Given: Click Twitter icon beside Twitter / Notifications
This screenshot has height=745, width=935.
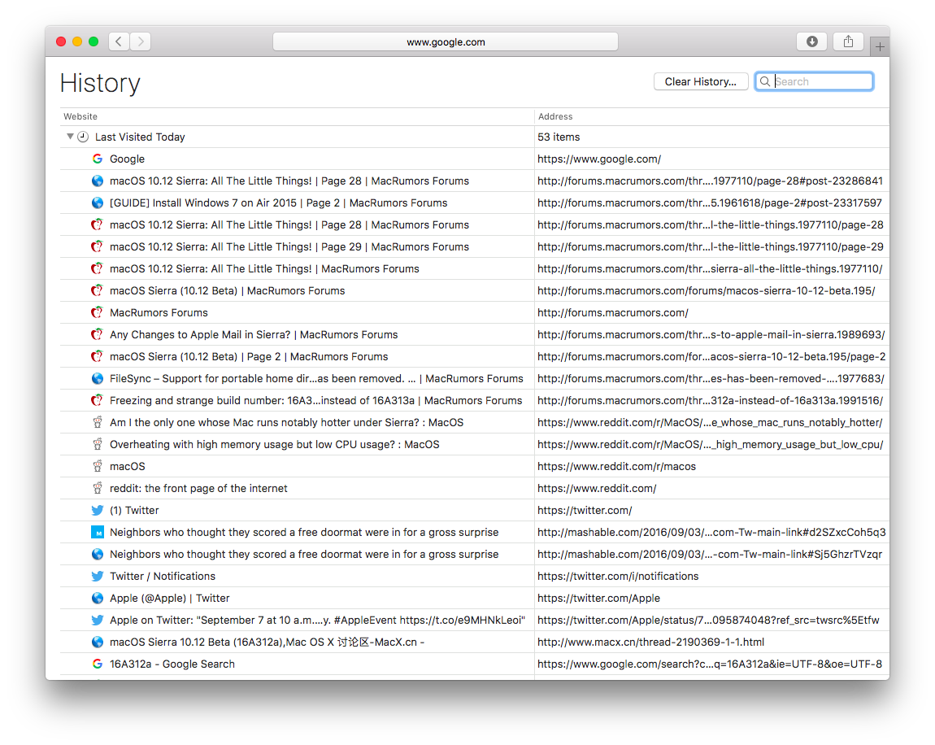Looking at the screenshot, I should [x=98, y=576].
